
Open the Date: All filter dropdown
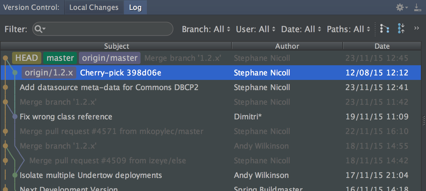click(x=301, y=29)
